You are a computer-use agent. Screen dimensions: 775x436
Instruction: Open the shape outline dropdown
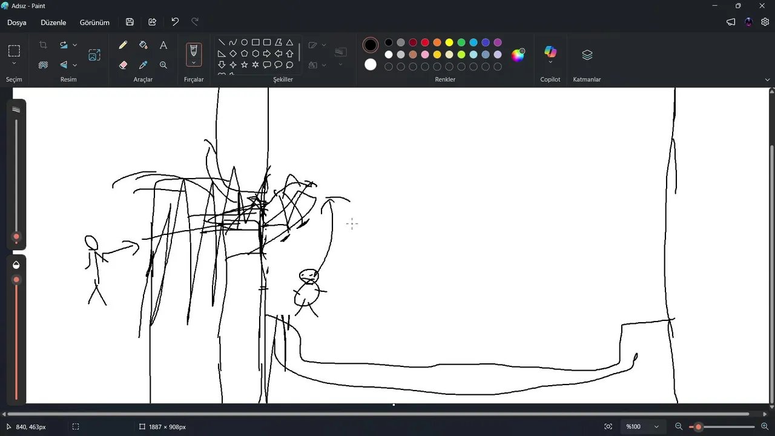324,45
